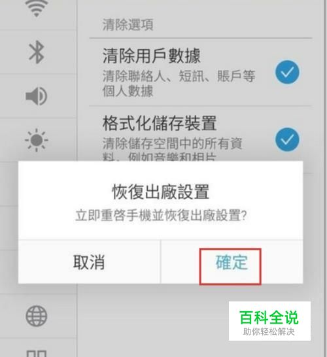Tap the 格式化儲存裝置 option title

tap(160, 123)
